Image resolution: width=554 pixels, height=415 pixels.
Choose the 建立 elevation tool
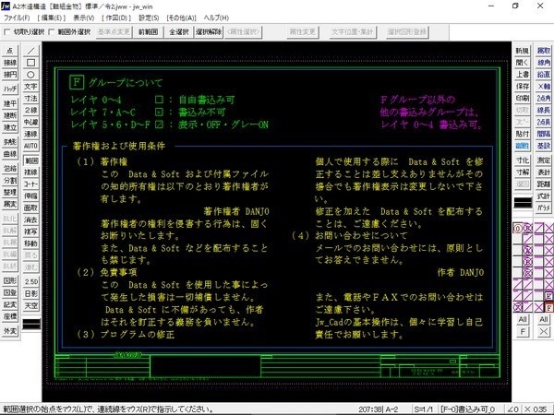click(10, 127)
